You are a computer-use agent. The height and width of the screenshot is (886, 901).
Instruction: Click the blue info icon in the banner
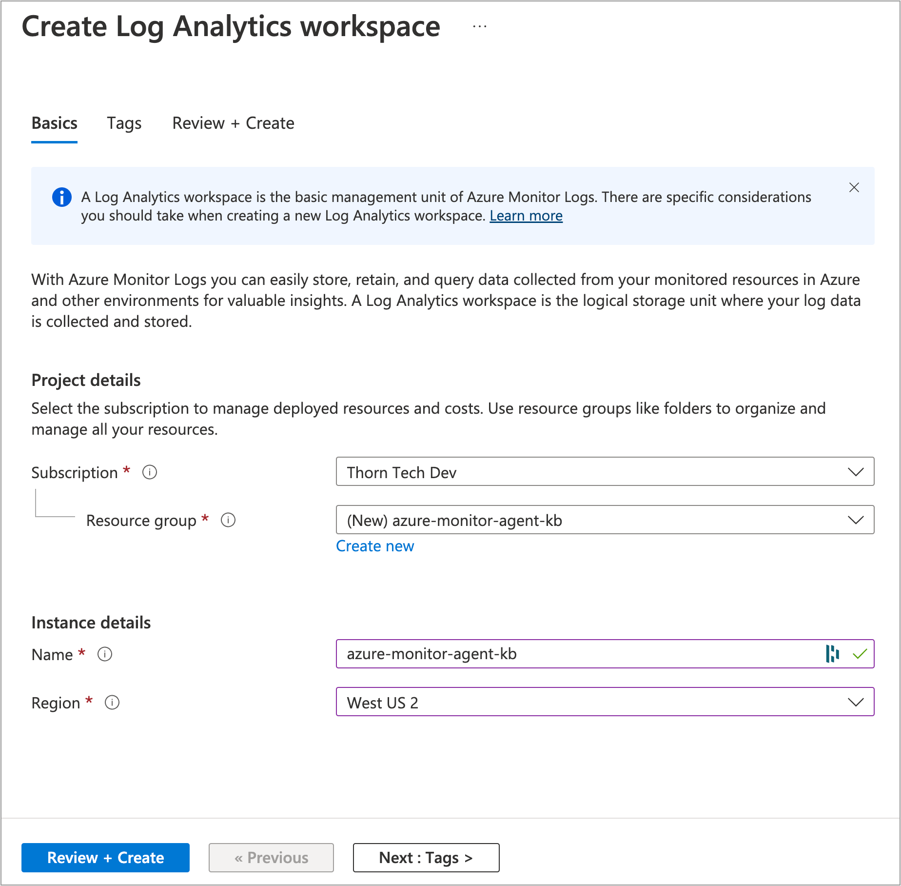(x=61, y=197)
